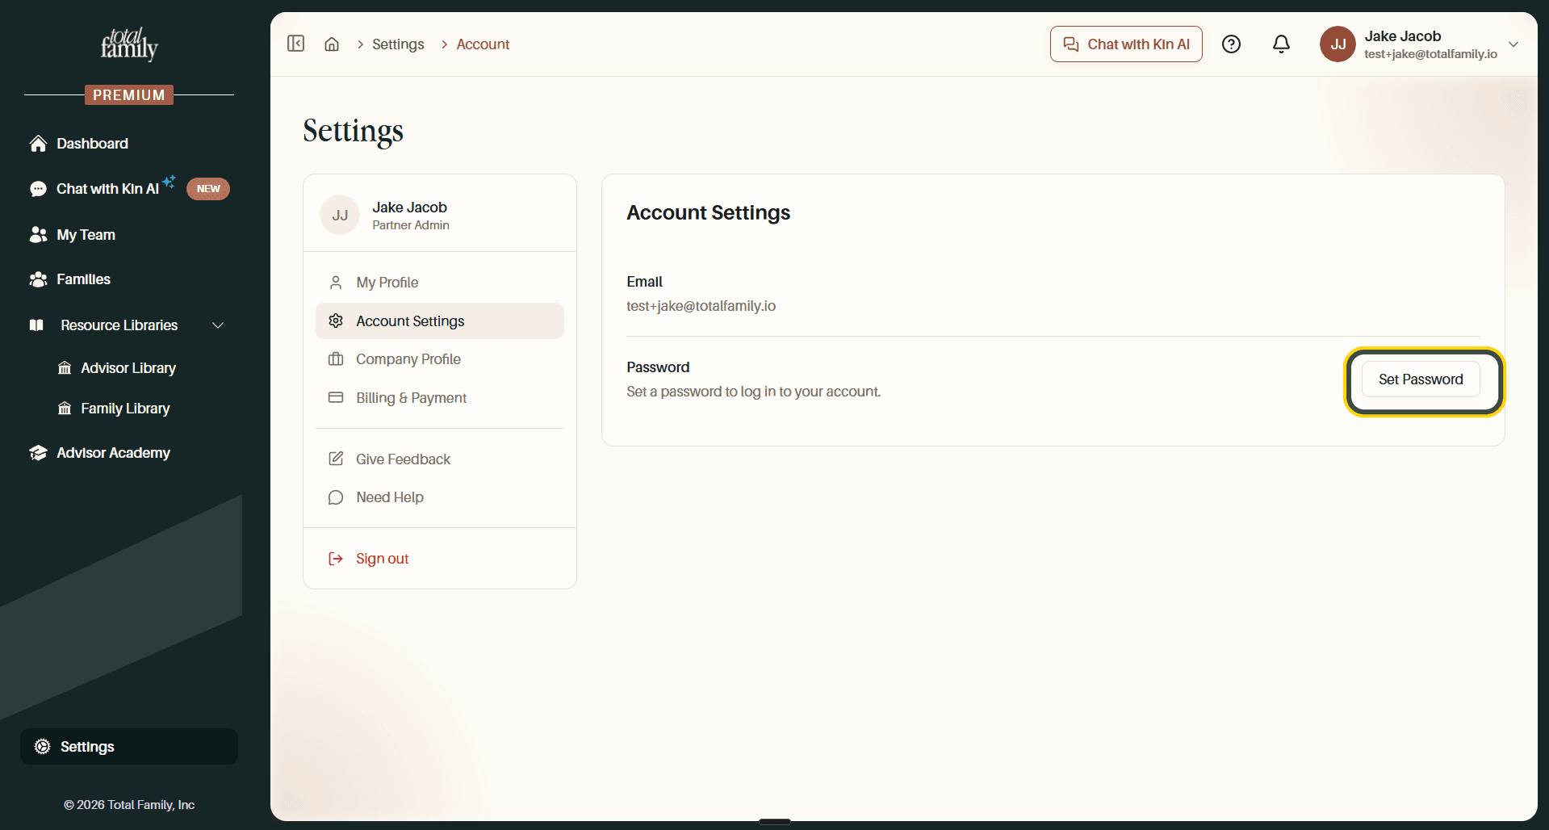Click the Family Library building icon
Screen dimensions: 1549x830
(x=65, y=409)
